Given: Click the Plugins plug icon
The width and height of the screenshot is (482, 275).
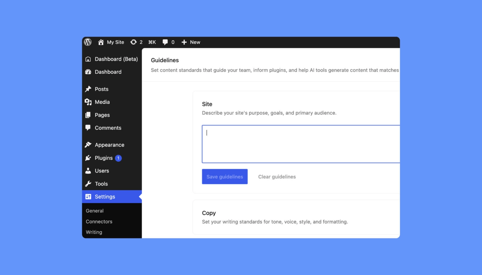Looking at the screenshot, I should tap(88, 158).
